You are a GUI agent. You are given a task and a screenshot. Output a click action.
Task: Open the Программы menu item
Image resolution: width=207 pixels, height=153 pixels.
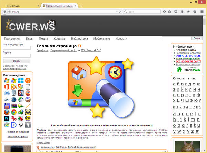tap(12, 39)
